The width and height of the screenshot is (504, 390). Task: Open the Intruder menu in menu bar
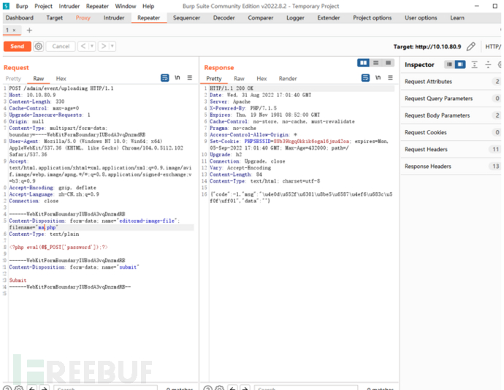pos(69,6)
